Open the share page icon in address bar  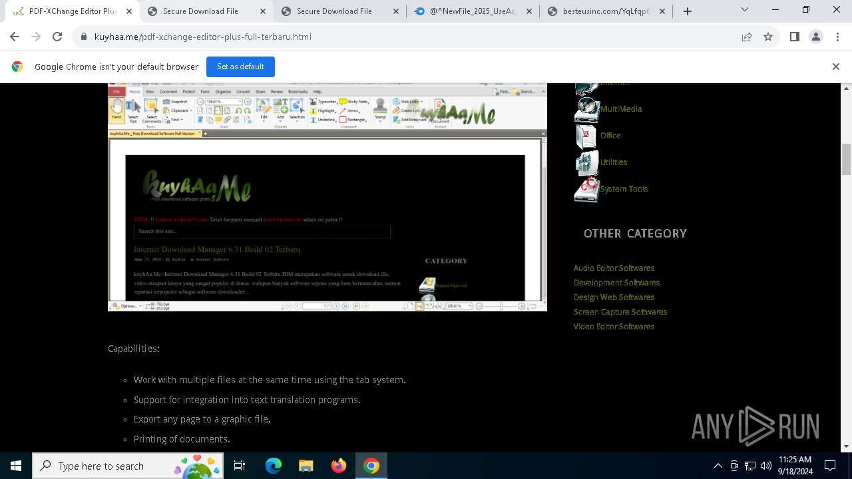pyautogui.click(x=747, y=37)
